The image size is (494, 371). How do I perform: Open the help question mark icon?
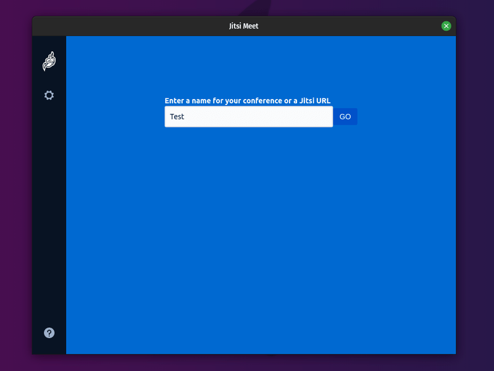[x=49, y=333]
